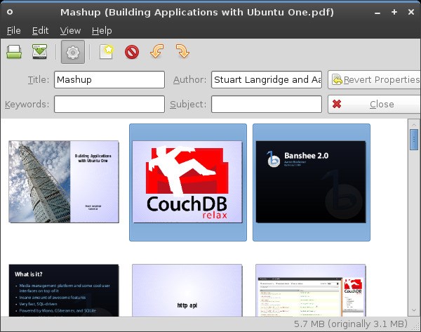
Task: Select the CouchDB relax page thumbnail
Action: (x=187, y=182)
